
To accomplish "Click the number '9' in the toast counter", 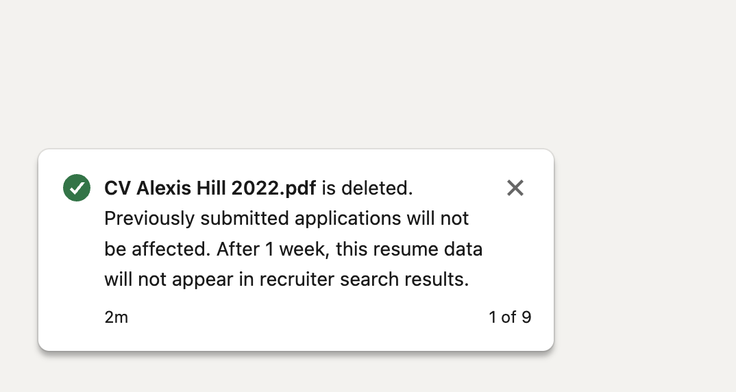I will (526, 317).
